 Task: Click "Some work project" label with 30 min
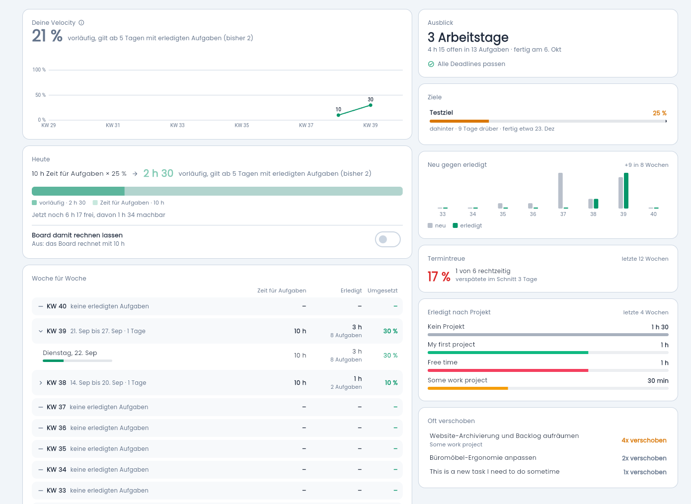click(458, 380)
